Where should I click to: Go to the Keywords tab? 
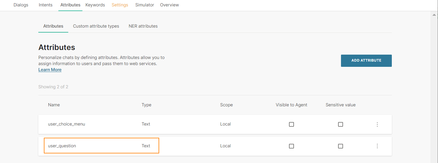coord(95,5)
